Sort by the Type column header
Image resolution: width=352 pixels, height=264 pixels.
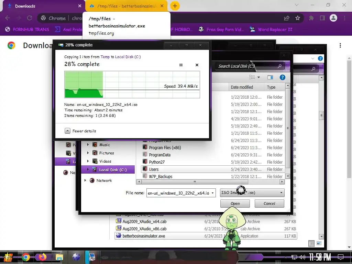[275, 87]
